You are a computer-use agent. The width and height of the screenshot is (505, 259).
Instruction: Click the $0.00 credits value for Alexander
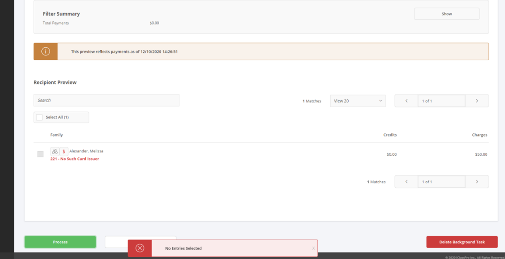tap(392, 154)
